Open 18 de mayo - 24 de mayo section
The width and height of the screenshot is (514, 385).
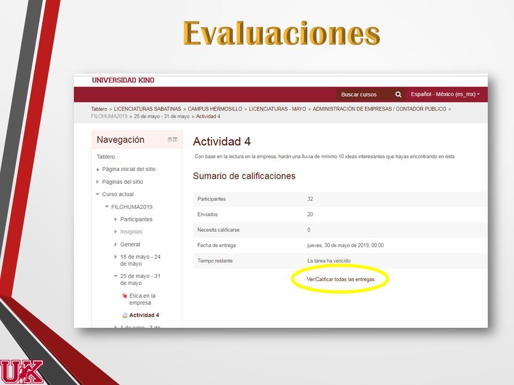(x=140, y=260)
